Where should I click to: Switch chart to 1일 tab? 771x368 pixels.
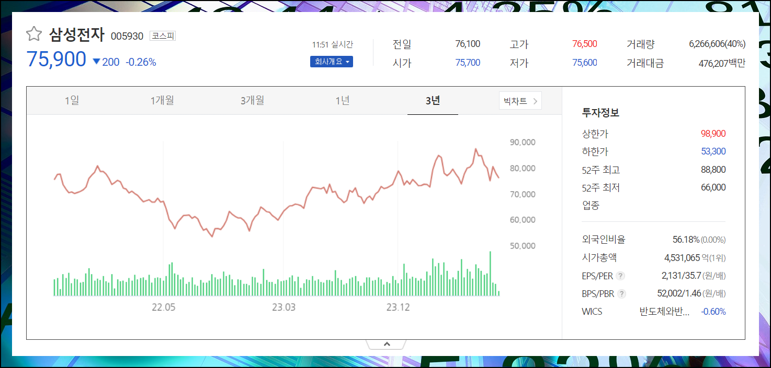click(x=72, y=100)
